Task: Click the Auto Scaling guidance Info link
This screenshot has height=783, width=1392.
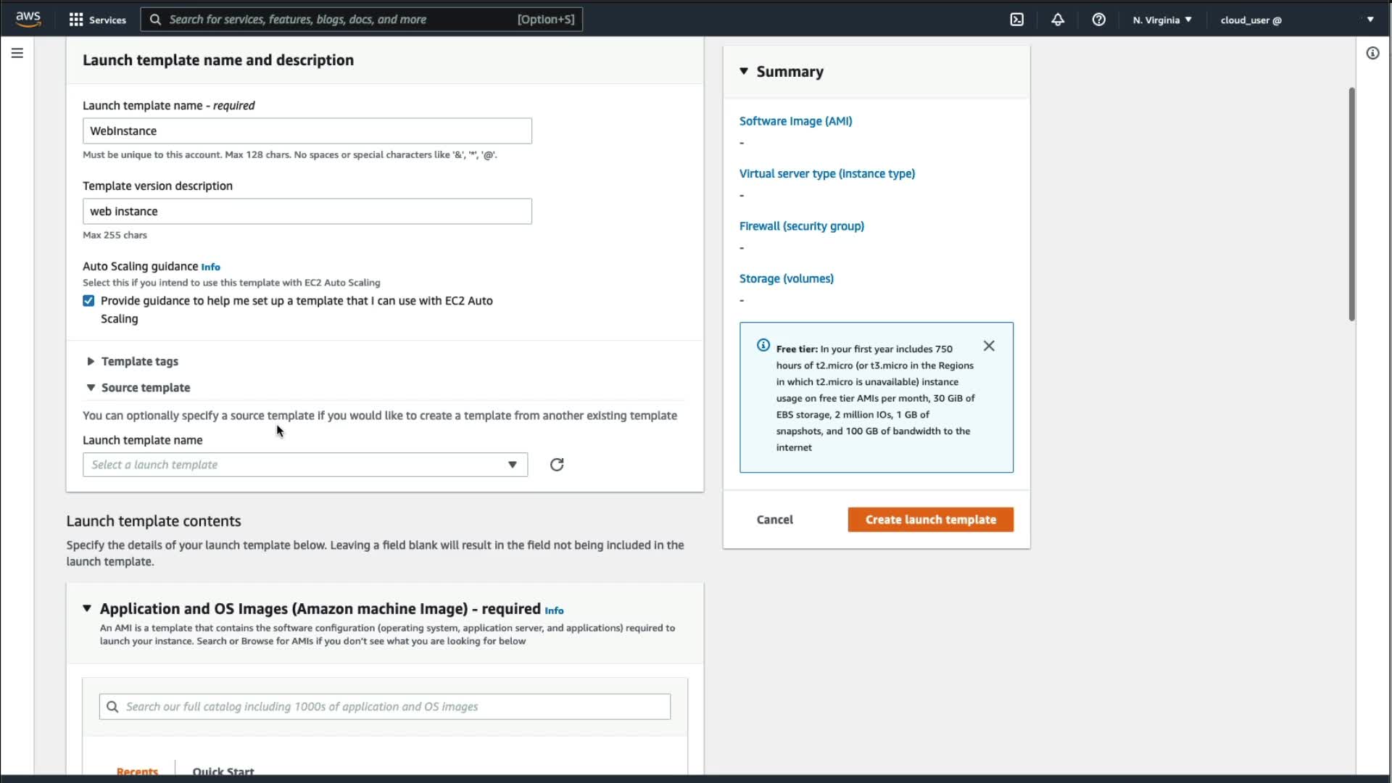Action: tap(210, 267)
